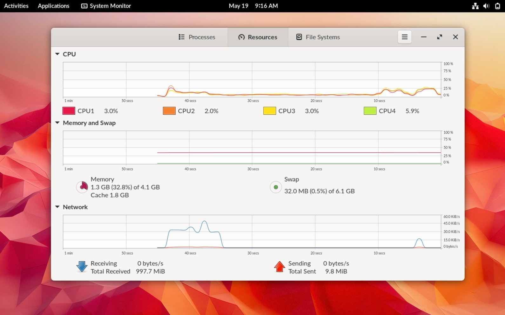
Task: Open the clock showing May 19 9:16 AM
Action: pyautogui.click(x=253, y=6)
